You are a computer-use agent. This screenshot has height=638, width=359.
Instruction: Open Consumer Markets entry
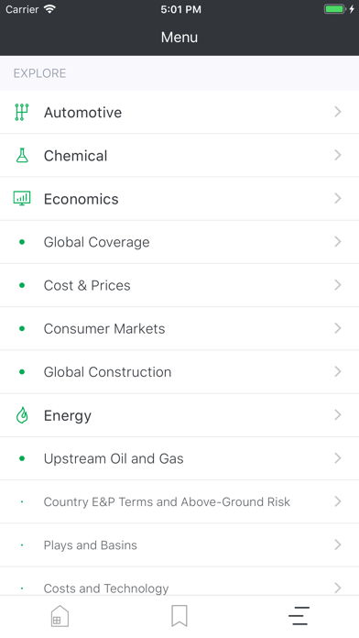pos(179,329)
